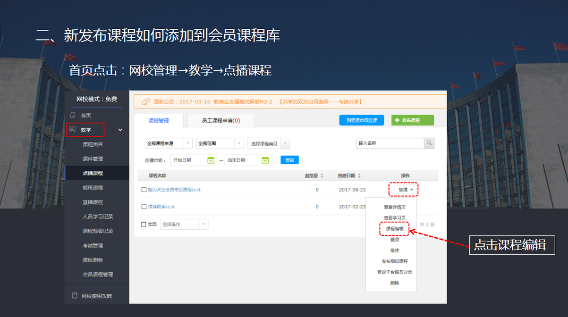The width and height of the screenshot is (568, 317).
Task: Click the home icon beside 首页
Action: click(73, 115)
